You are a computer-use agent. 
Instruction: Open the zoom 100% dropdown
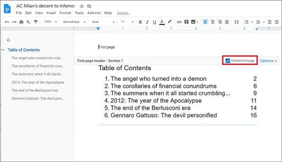click(x=51, y=22)
